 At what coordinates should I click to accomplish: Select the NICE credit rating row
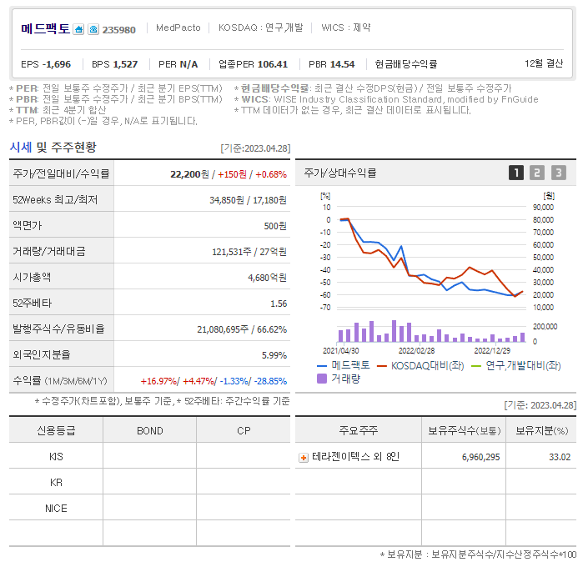coord(149,508)
